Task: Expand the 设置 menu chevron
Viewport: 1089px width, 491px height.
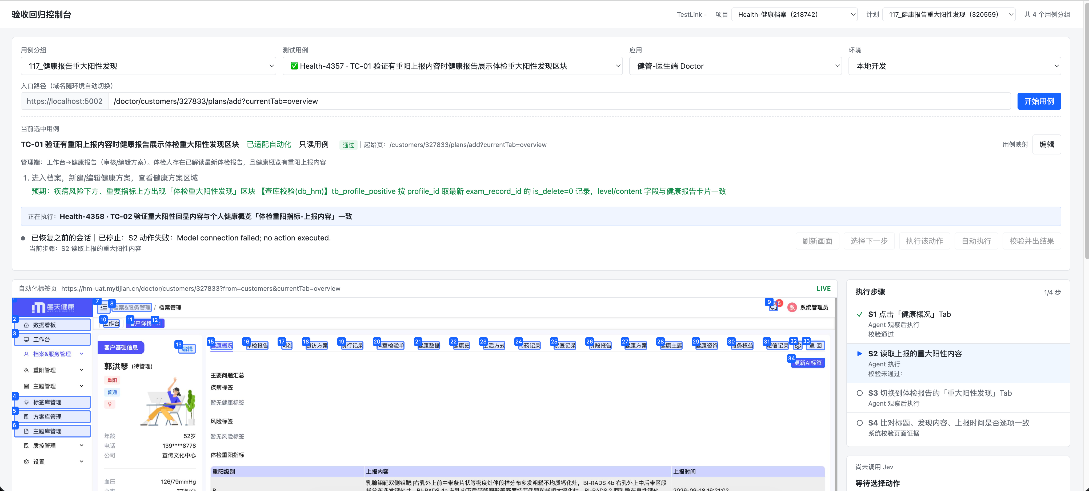Action: (82, 462)
